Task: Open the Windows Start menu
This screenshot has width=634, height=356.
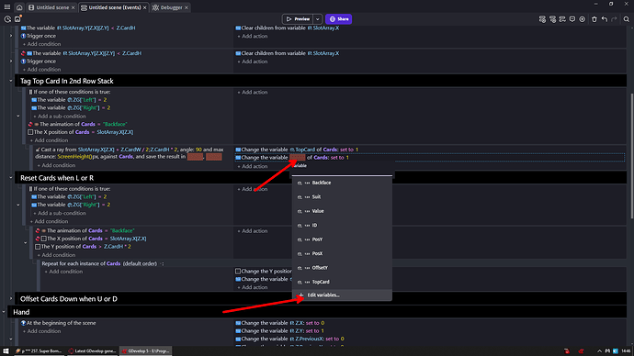Action: pyautogui.click(x=6, y=351)
